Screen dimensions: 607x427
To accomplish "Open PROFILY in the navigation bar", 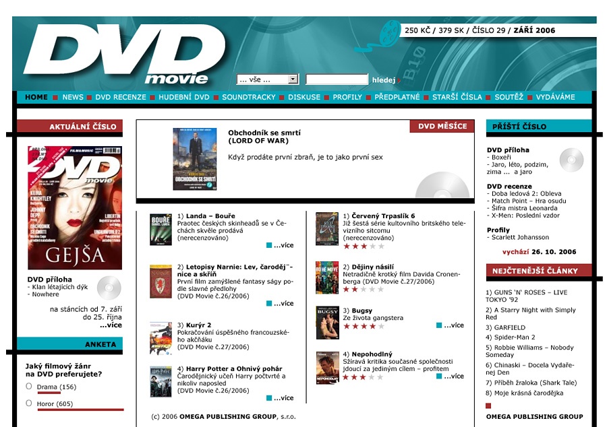I will pyautogui.click(x=347, y=97).
